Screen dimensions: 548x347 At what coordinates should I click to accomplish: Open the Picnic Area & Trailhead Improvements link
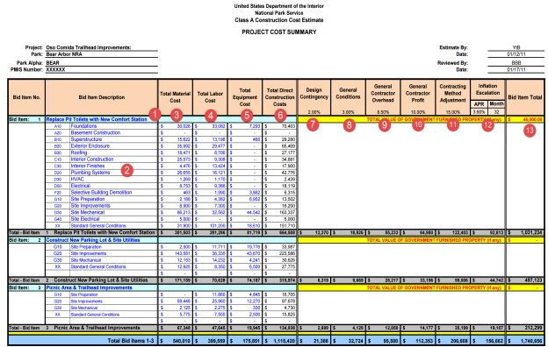pyautogui.click(x=89, y=287)
